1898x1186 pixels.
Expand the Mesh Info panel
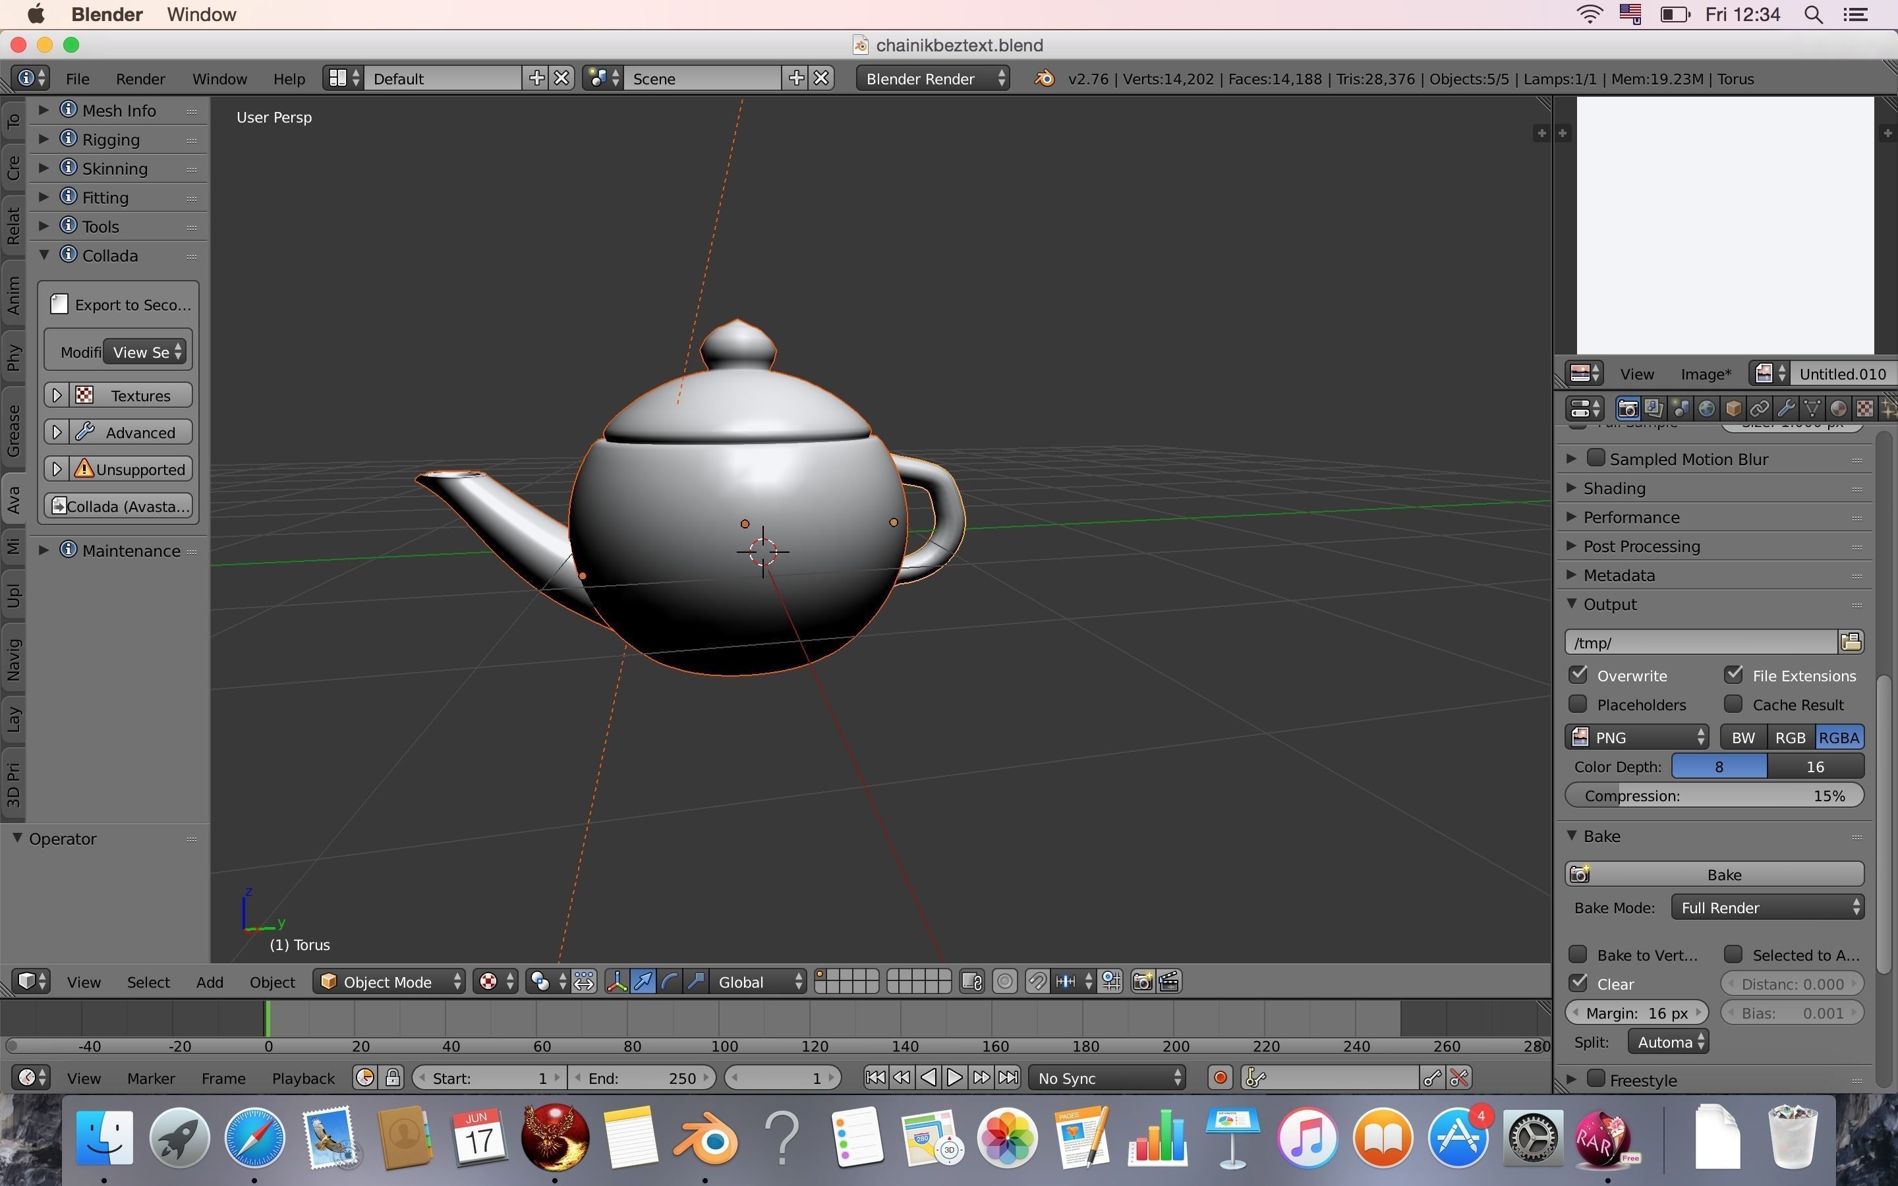(45, 110)
